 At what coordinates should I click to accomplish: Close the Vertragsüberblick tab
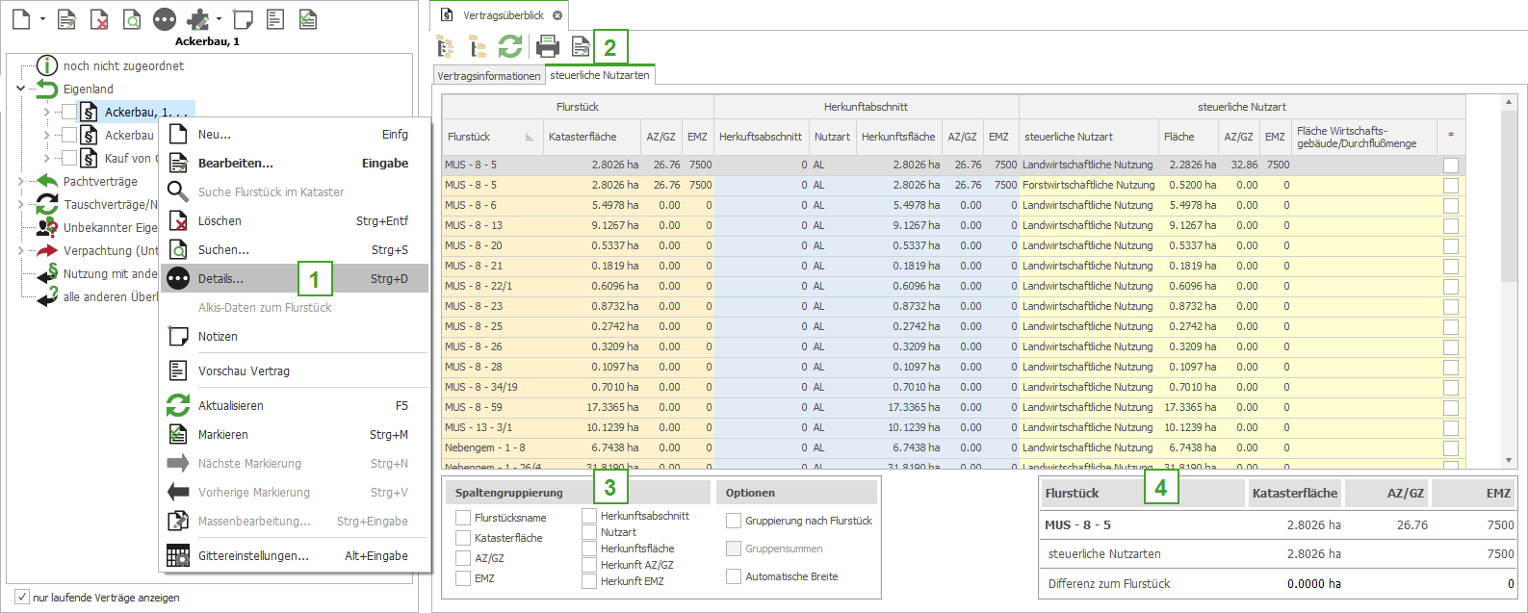tap(557, 15)
